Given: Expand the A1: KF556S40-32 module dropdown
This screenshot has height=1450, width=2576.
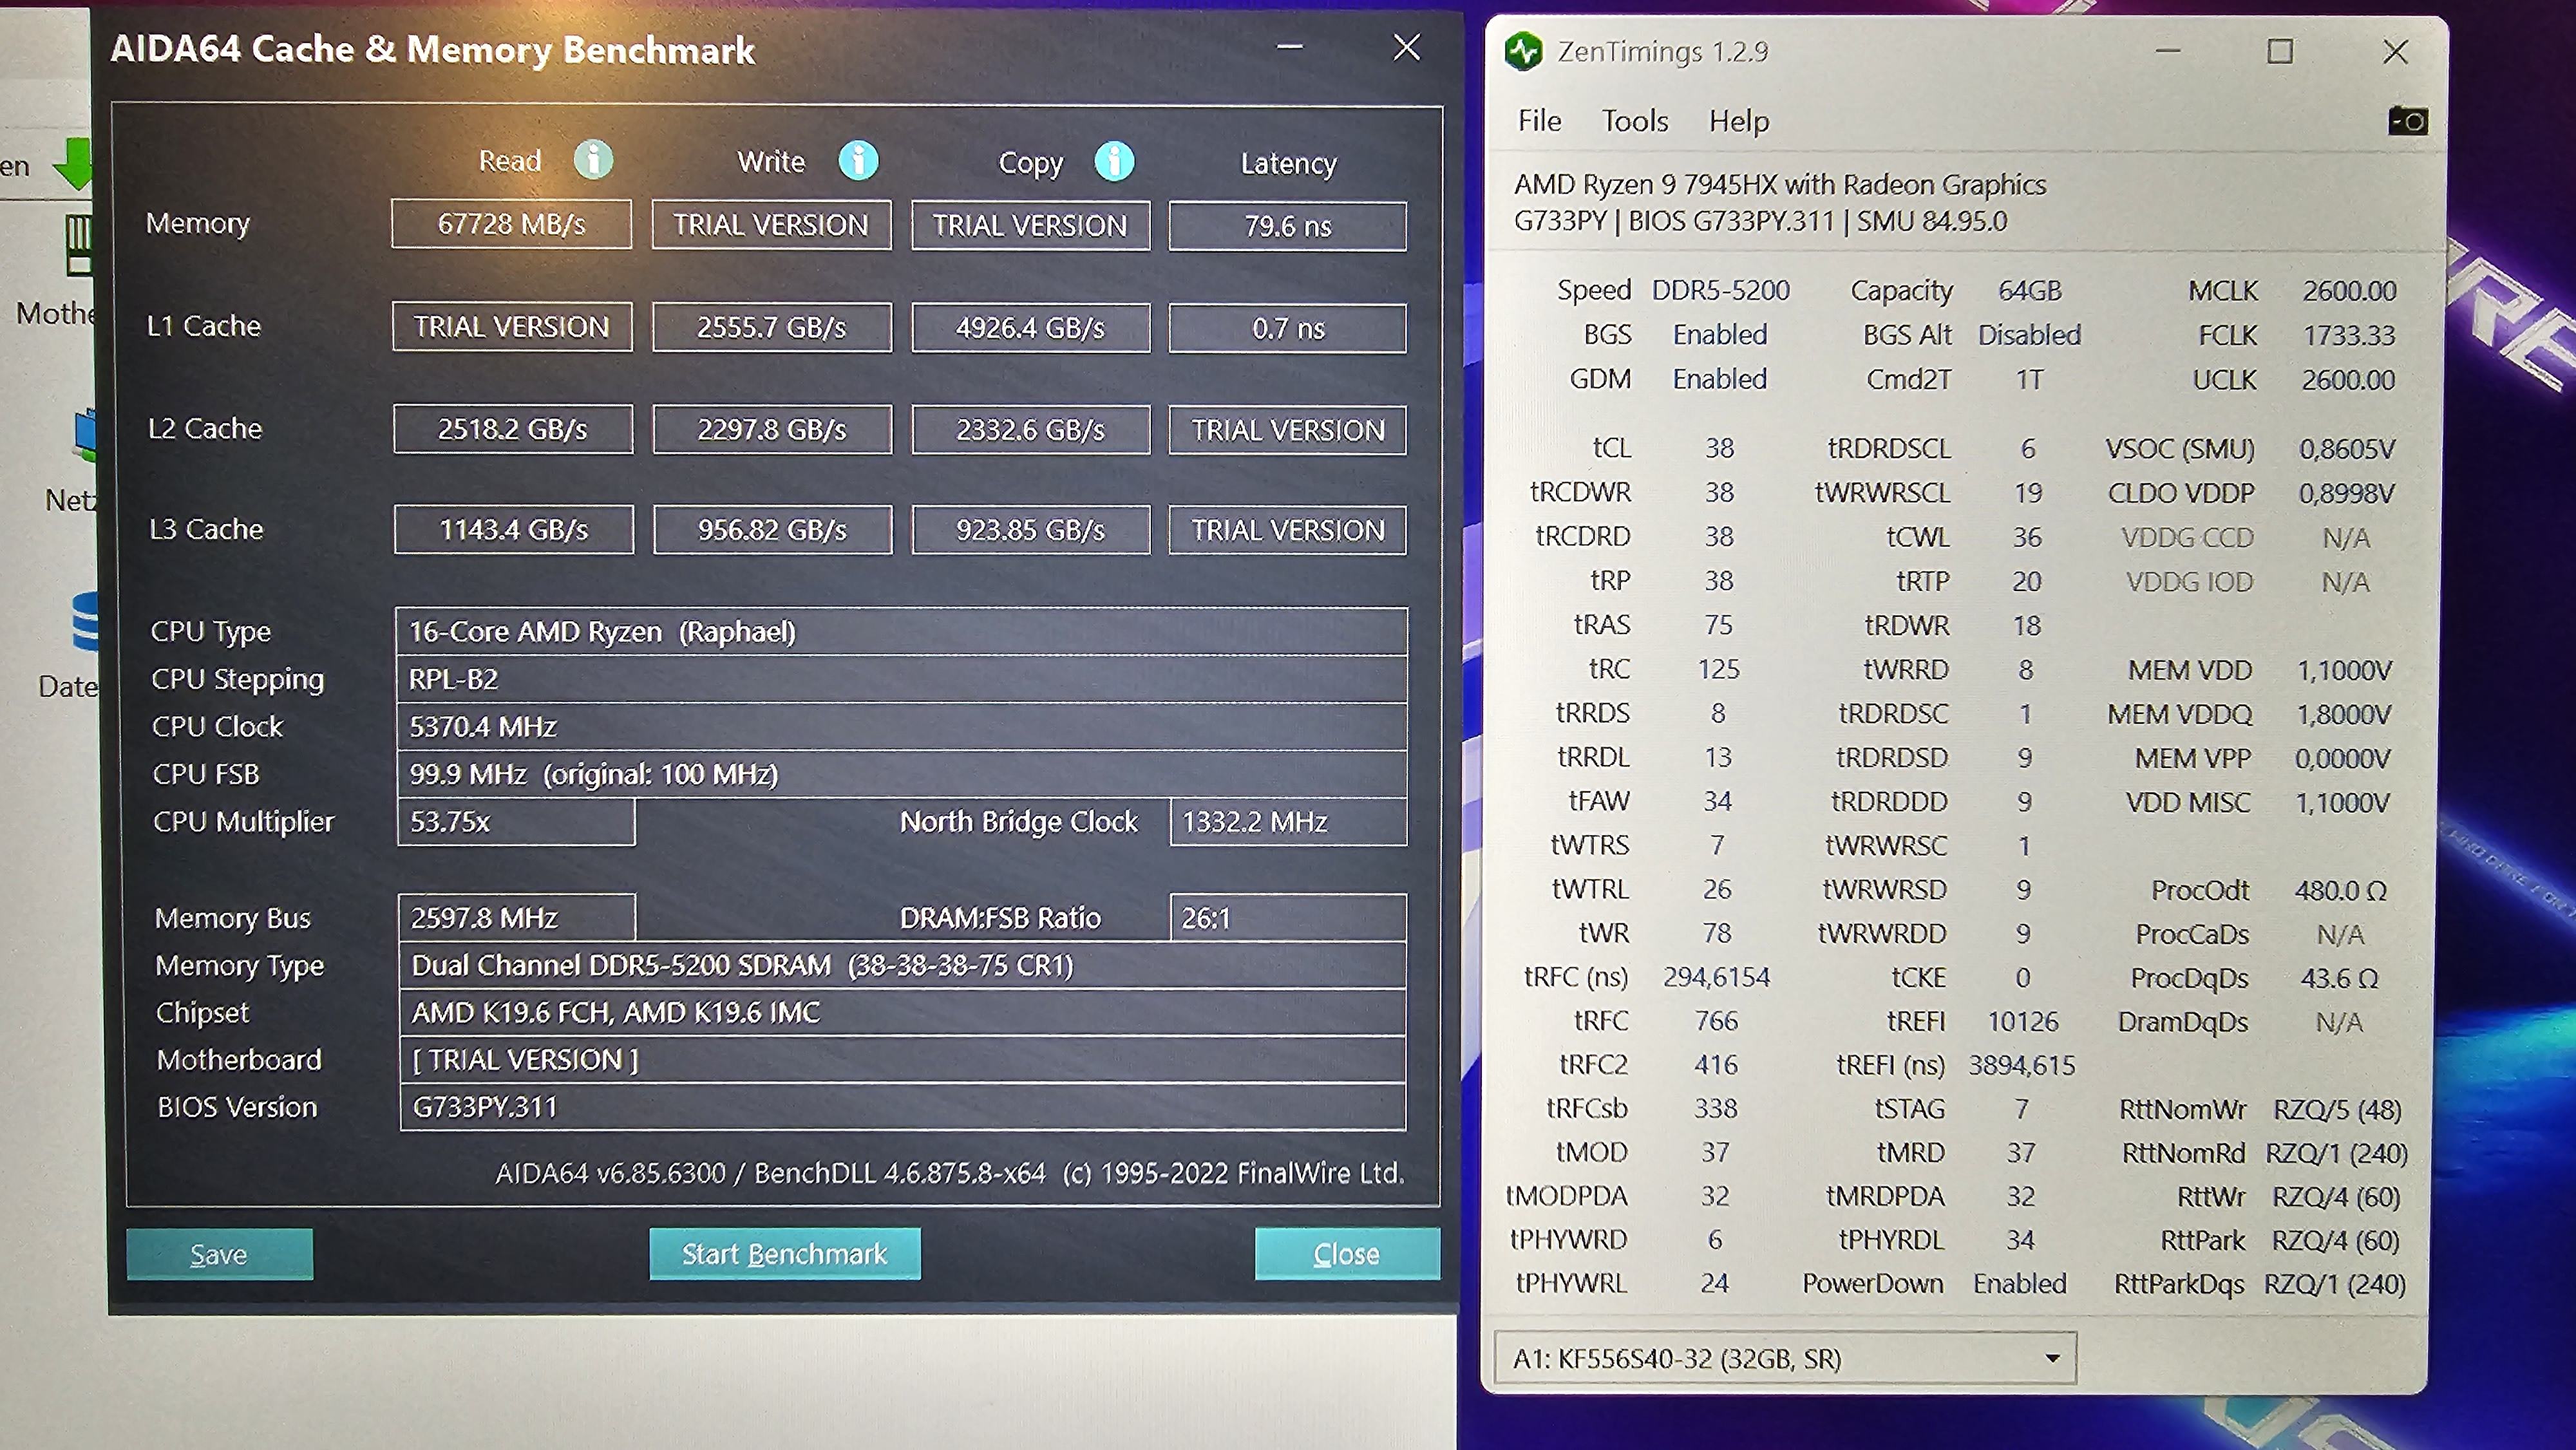Looking at the screenshot, I should click(1785, 1358).
